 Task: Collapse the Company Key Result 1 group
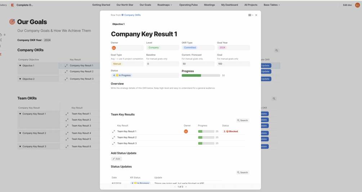[20, 114]
